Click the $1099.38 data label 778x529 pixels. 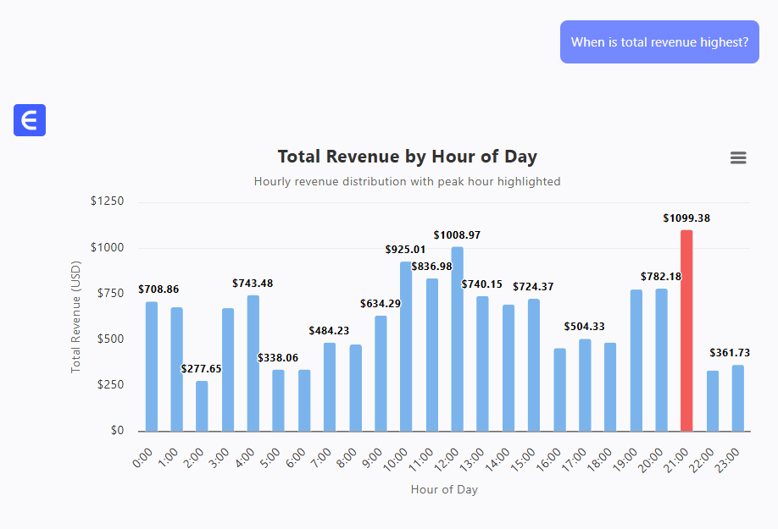686,218
